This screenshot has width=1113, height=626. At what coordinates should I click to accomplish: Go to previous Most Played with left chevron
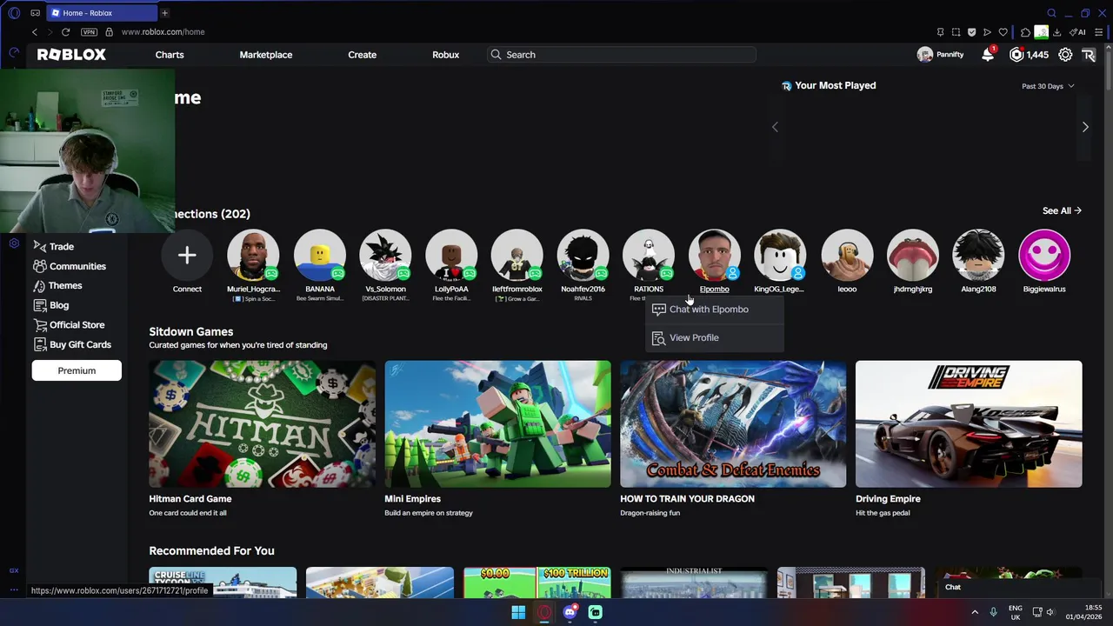[x=775, y=127]
